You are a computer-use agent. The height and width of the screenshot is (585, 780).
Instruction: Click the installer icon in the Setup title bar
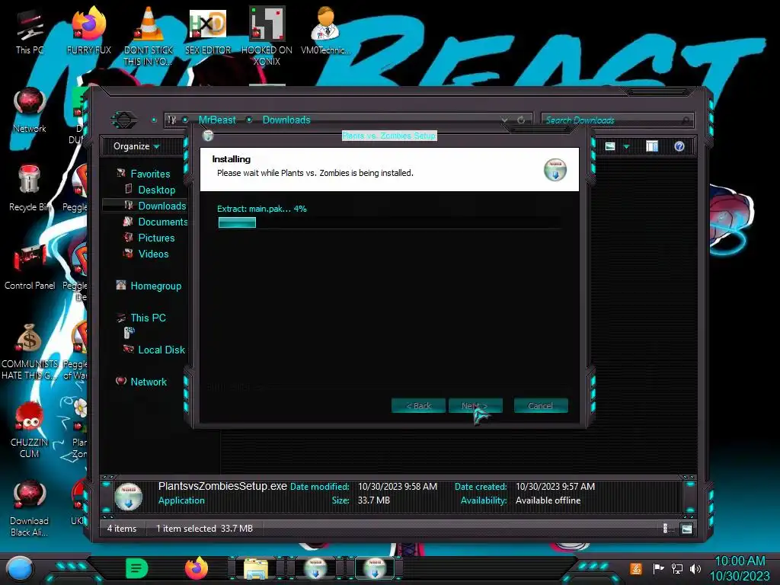208,136
